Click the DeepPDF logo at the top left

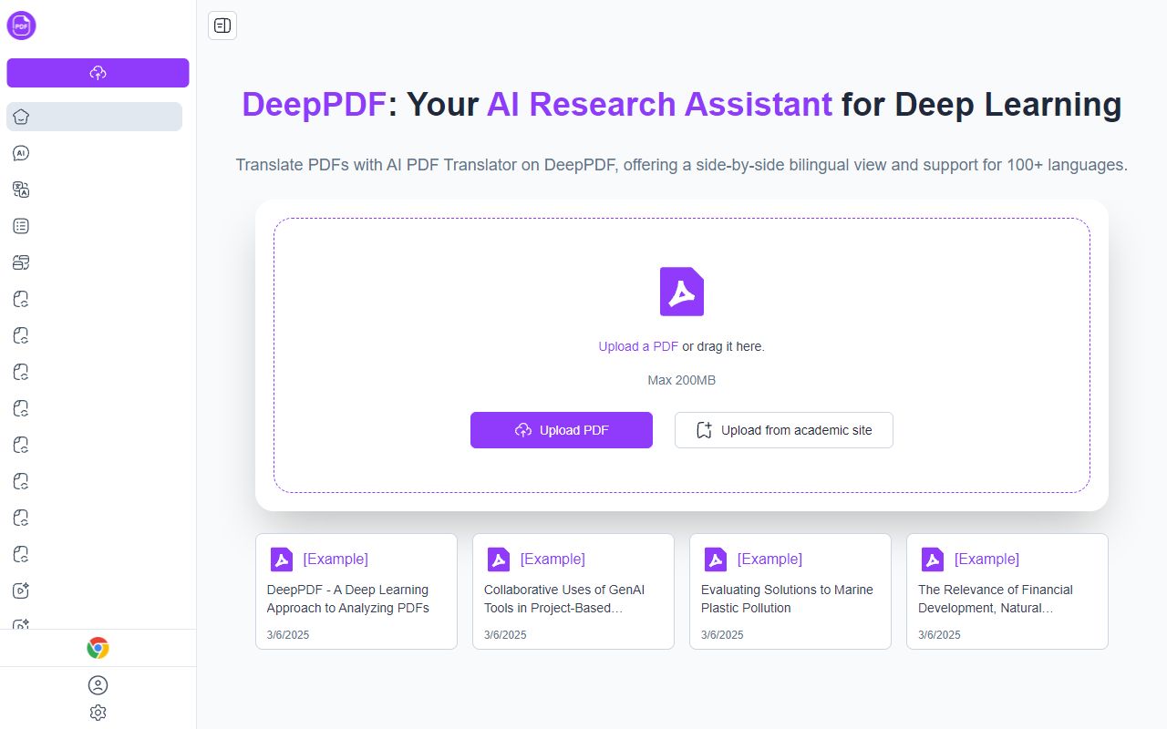click(20, 26)
